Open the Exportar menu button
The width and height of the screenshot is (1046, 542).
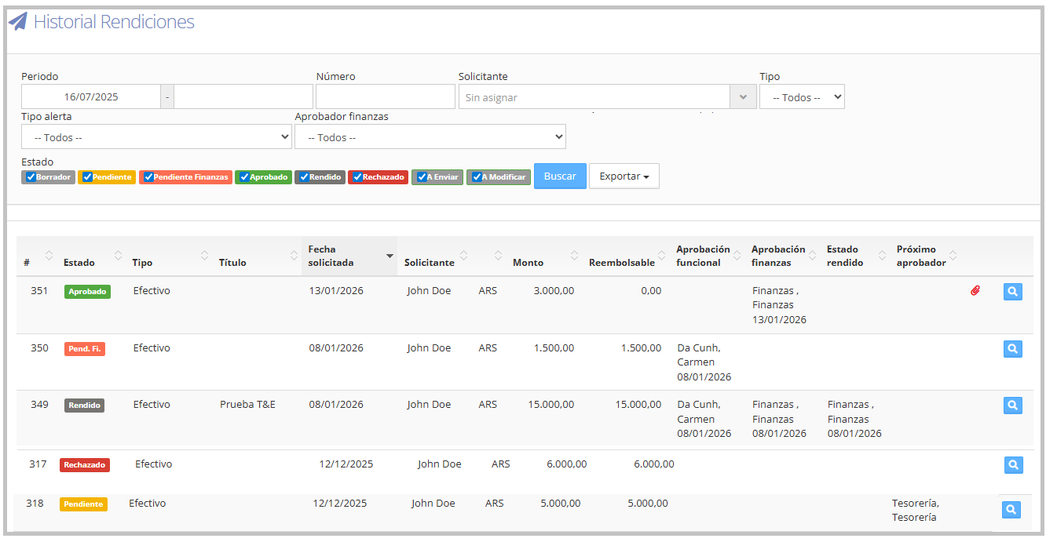coord(624,176)
